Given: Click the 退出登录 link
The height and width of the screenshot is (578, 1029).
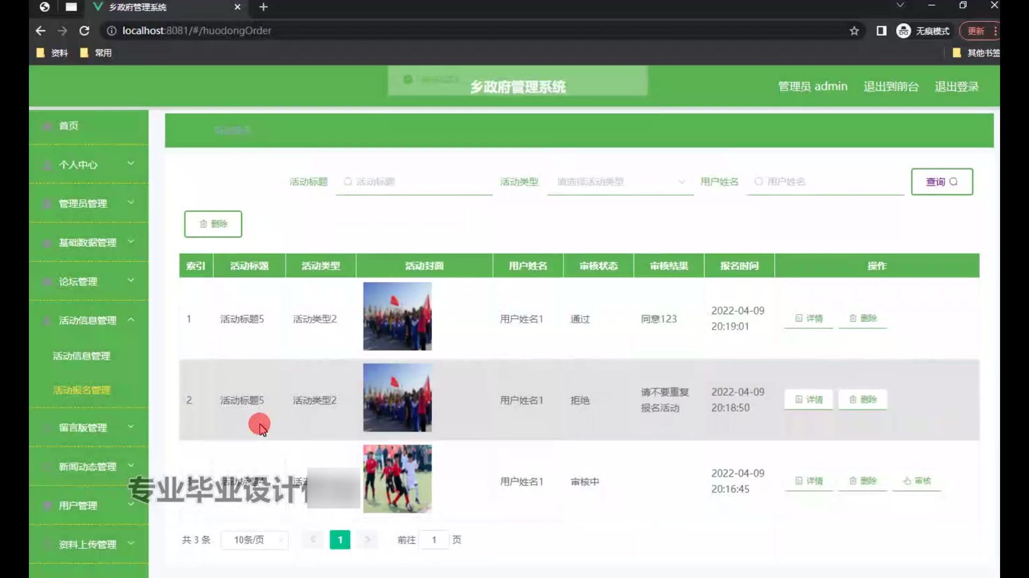Looking at the screenshot, I should [956, 86].
